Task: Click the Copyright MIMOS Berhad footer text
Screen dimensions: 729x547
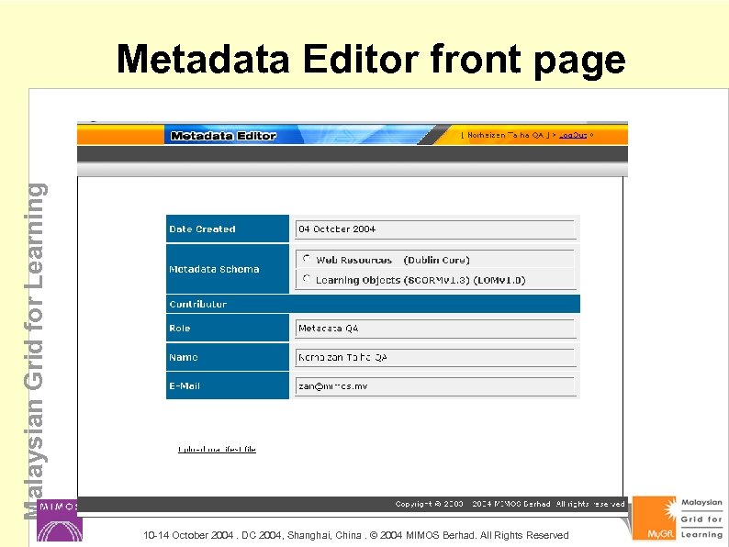Action: (510, 504)
